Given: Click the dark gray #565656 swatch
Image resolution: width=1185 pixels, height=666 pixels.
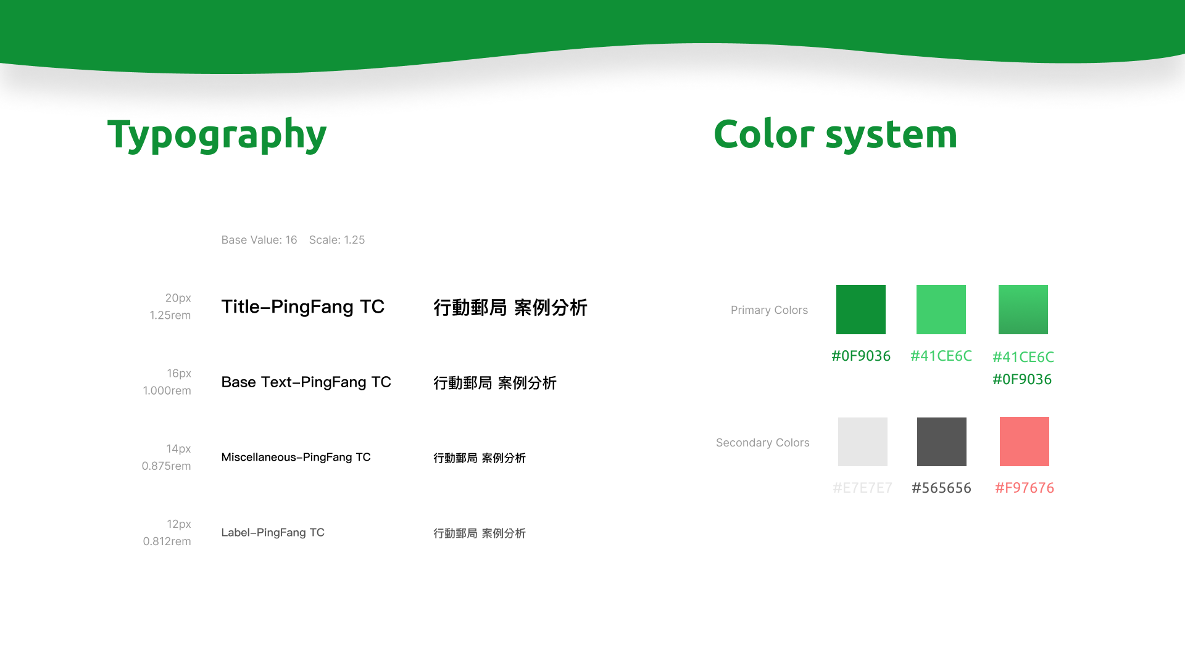Looking at the screenshot, I should tap(941, 442).
